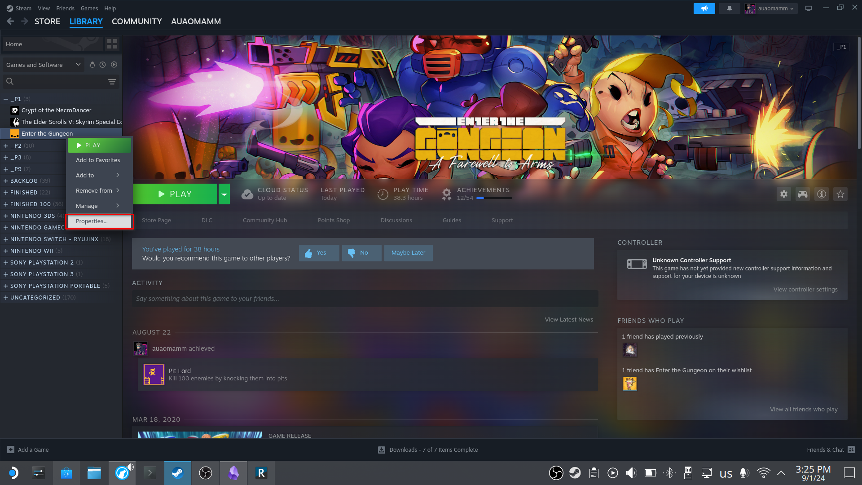Click the library page vertical scrollbar
Viewport: 862px width, 485px height.
coord(859,92)
